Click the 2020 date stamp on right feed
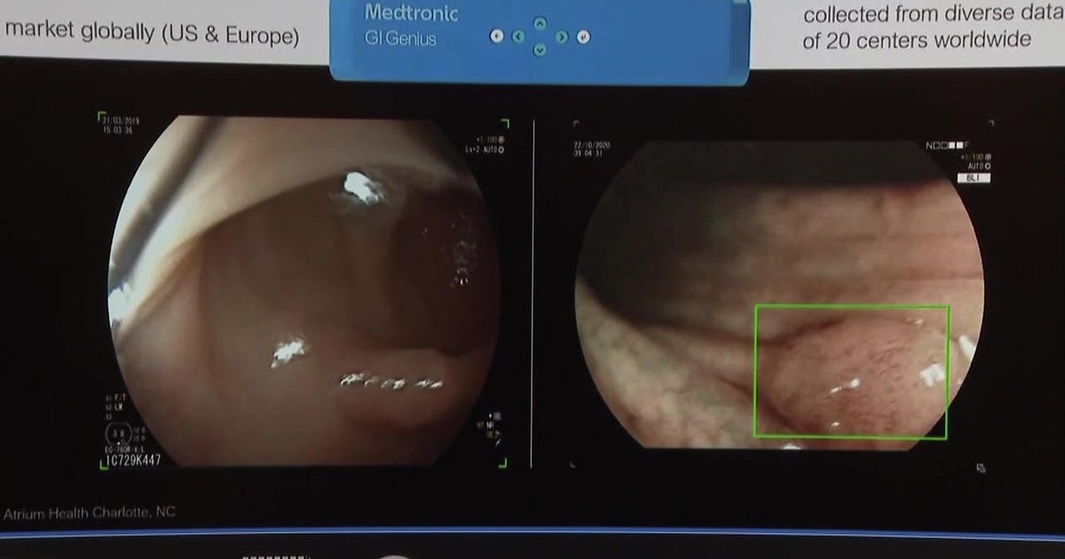 click(591, 143)
